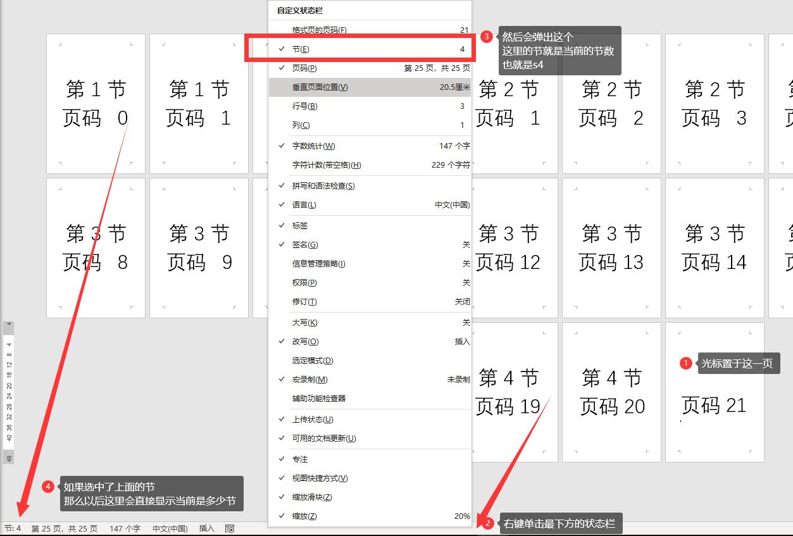Open word count by clicking 147 个字
The height and width of the screenshot is (536, 793).
point(125,528)
